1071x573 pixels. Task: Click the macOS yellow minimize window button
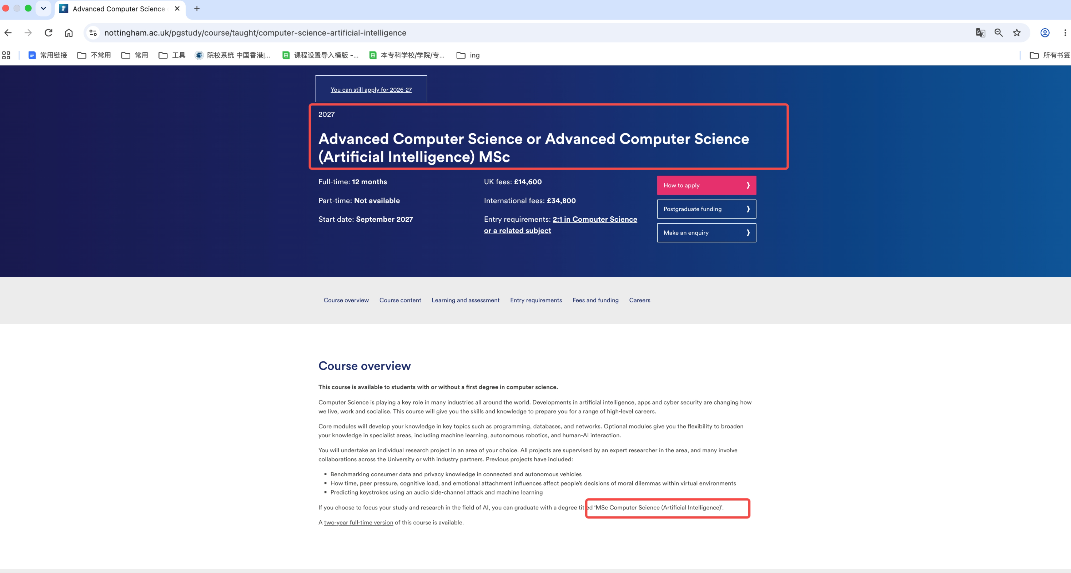pyautogui.click(x=17, y=8)
